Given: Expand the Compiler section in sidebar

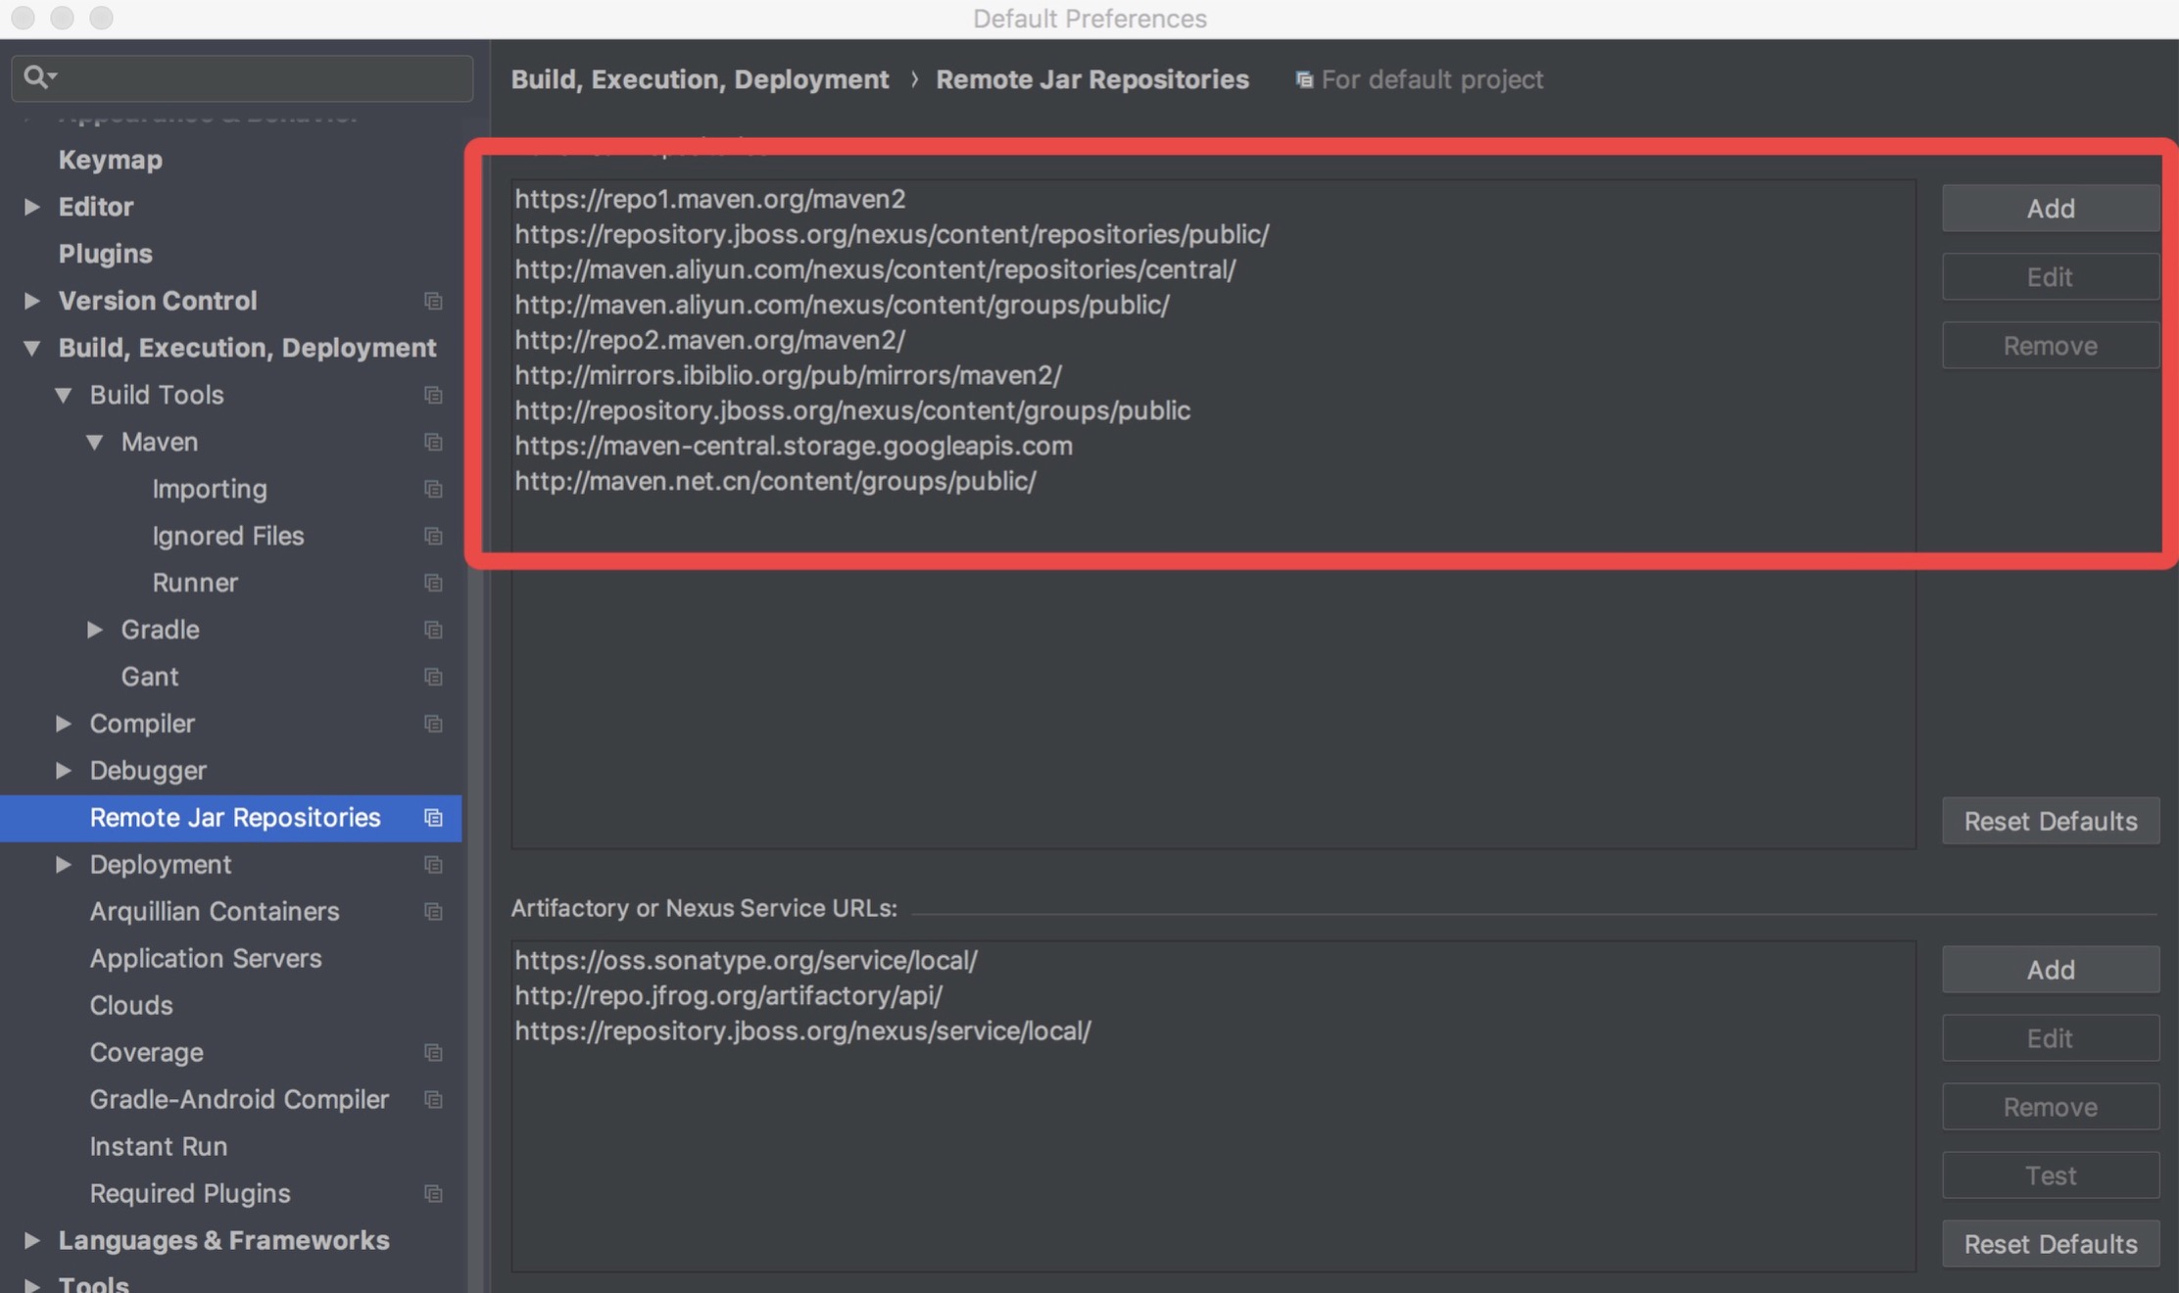Looking at the screenshot, I should click(62, 724).
